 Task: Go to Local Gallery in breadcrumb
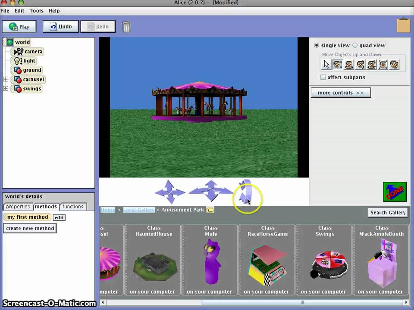pyautogui.click(x=138, y=210)
